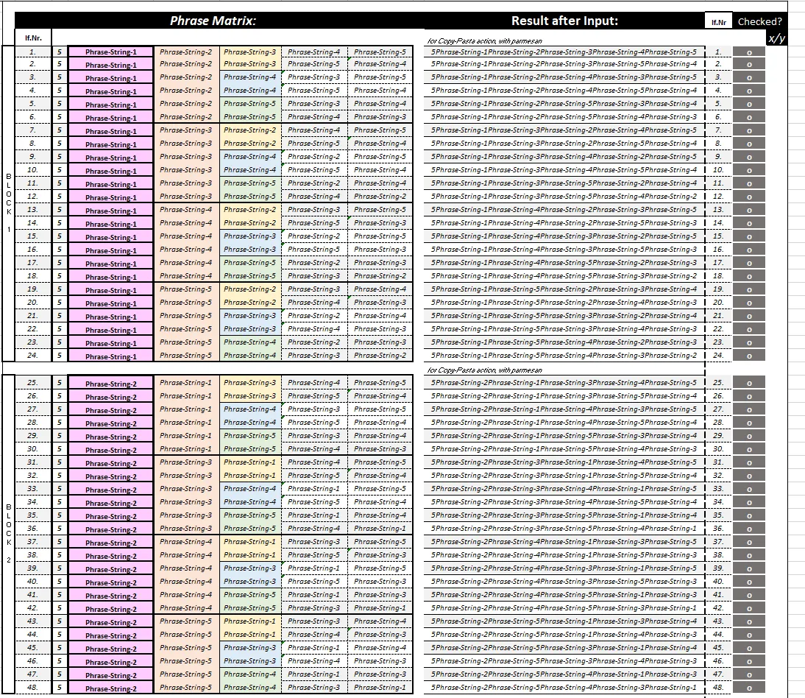
Task: Select pink 'Phrase-String-1' cell in row 1
Action: coord(111,52)
